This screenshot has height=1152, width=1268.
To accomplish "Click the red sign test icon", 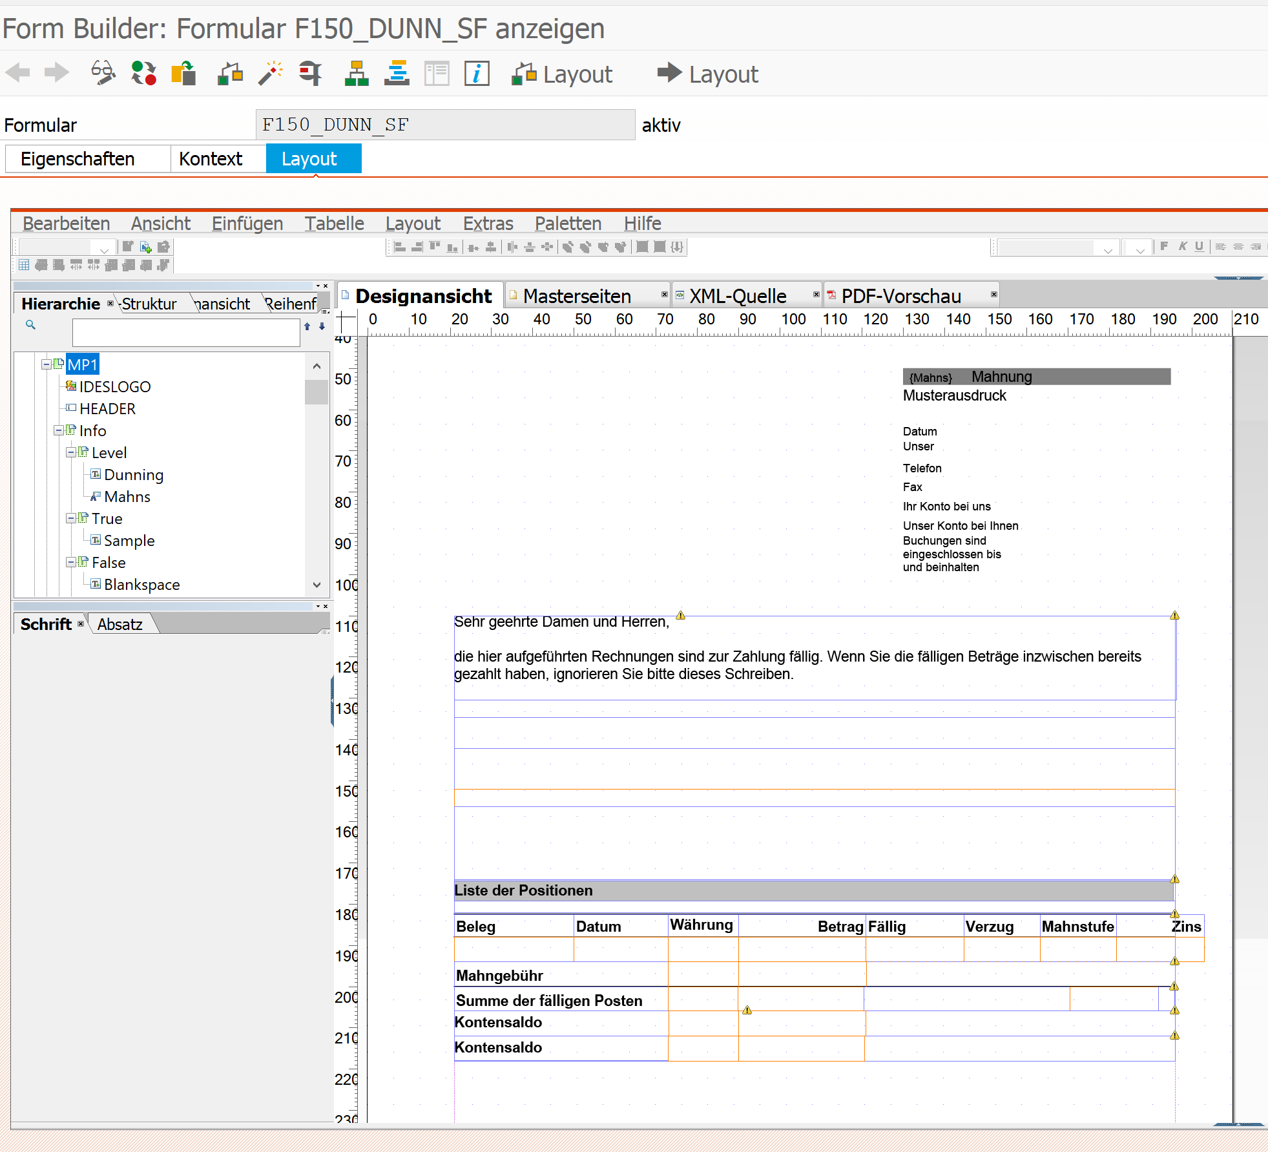I will click(x=311, y=73).
